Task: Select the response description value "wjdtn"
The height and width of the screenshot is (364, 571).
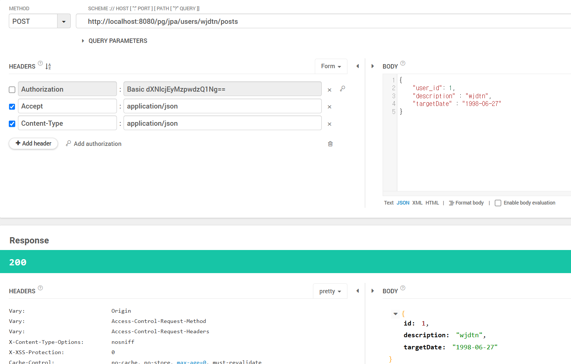Action: 469,335
